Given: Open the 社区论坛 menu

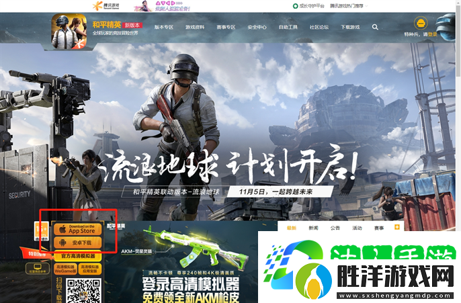Looking at the screenshot, I should click(x=319, y=27).
